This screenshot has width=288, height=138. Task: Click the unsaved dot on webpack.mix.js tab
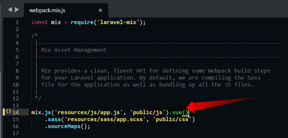(100, 10)
